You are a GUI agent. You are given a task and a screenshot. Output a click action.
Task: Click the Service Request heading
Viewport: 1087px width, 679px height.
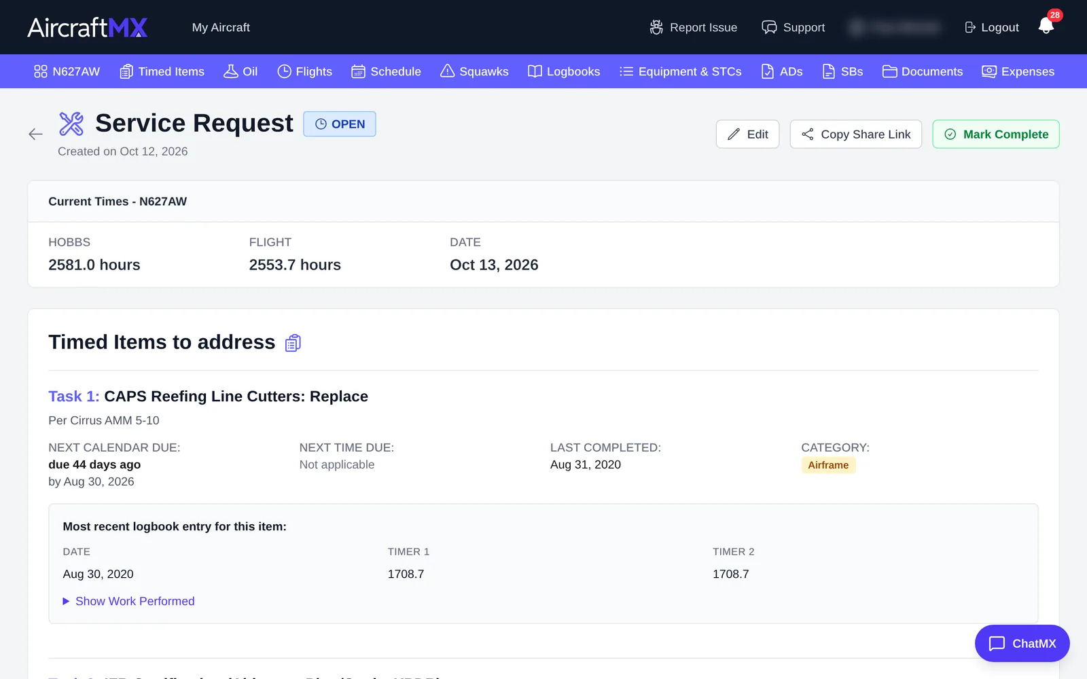pyautogui.click(x=194, y=124)
